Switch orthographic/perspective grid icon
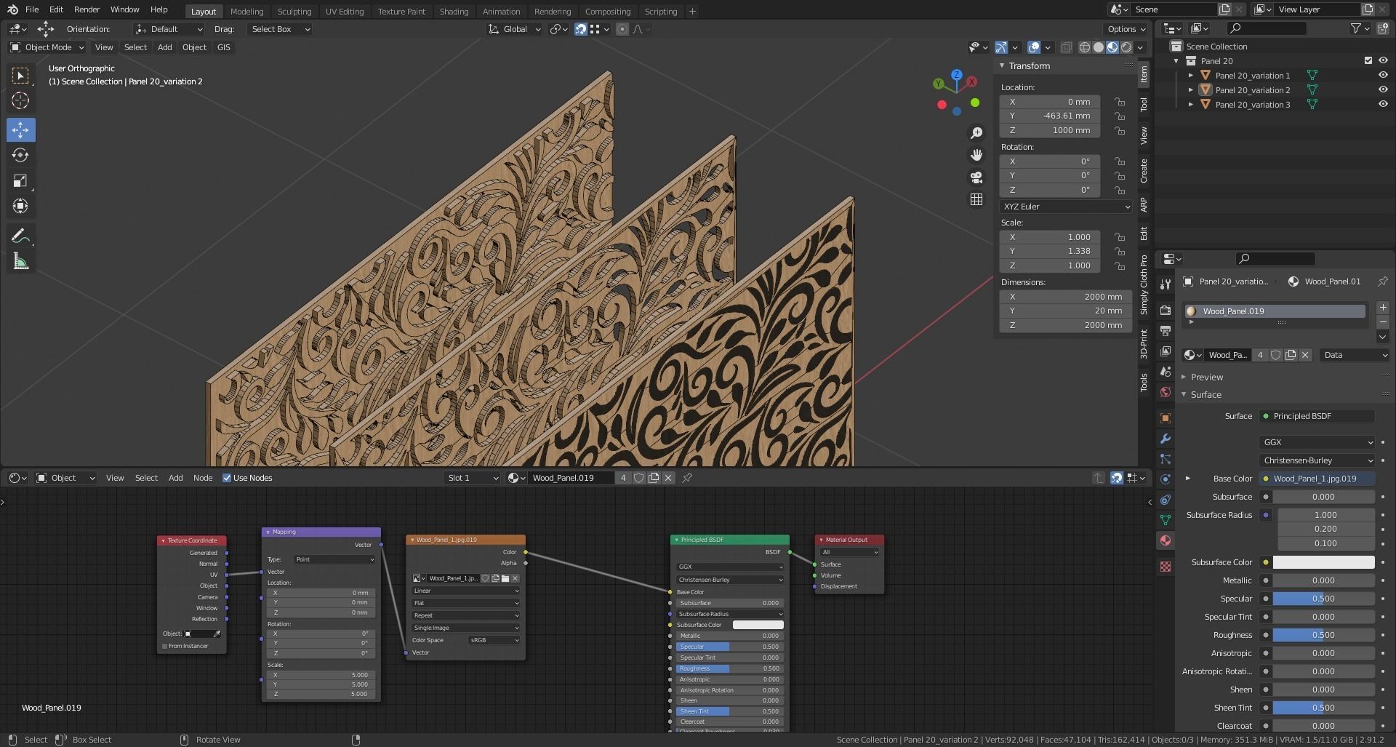 [976, 199]
